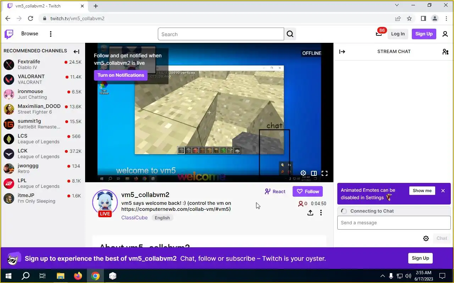The height and width of the screenshot is (283, 454).
Task: Open jwonggg channel in sidebar
Action: click(x=43, y=168)
